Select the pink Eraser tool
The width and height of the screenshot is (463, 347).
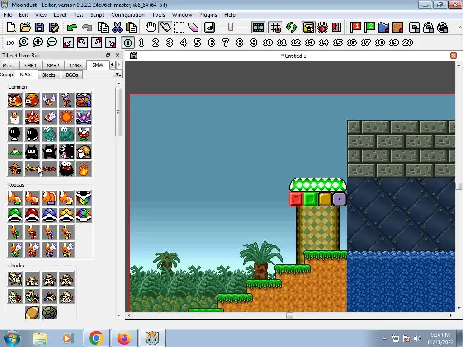pos(193,27)
